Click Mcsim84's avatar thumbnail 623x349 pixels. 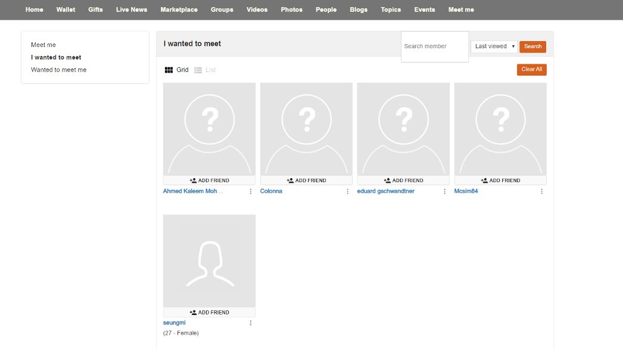[x=500, y=129]
